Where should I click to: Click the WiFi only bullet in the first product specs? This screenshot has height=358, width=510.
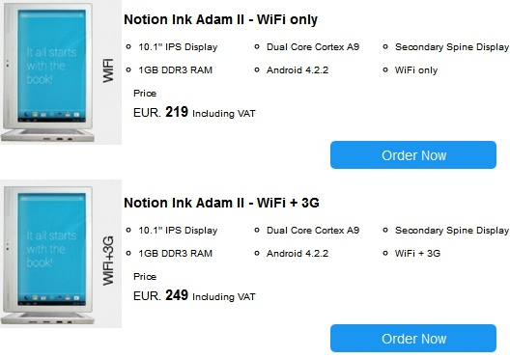tap(416, 70)
